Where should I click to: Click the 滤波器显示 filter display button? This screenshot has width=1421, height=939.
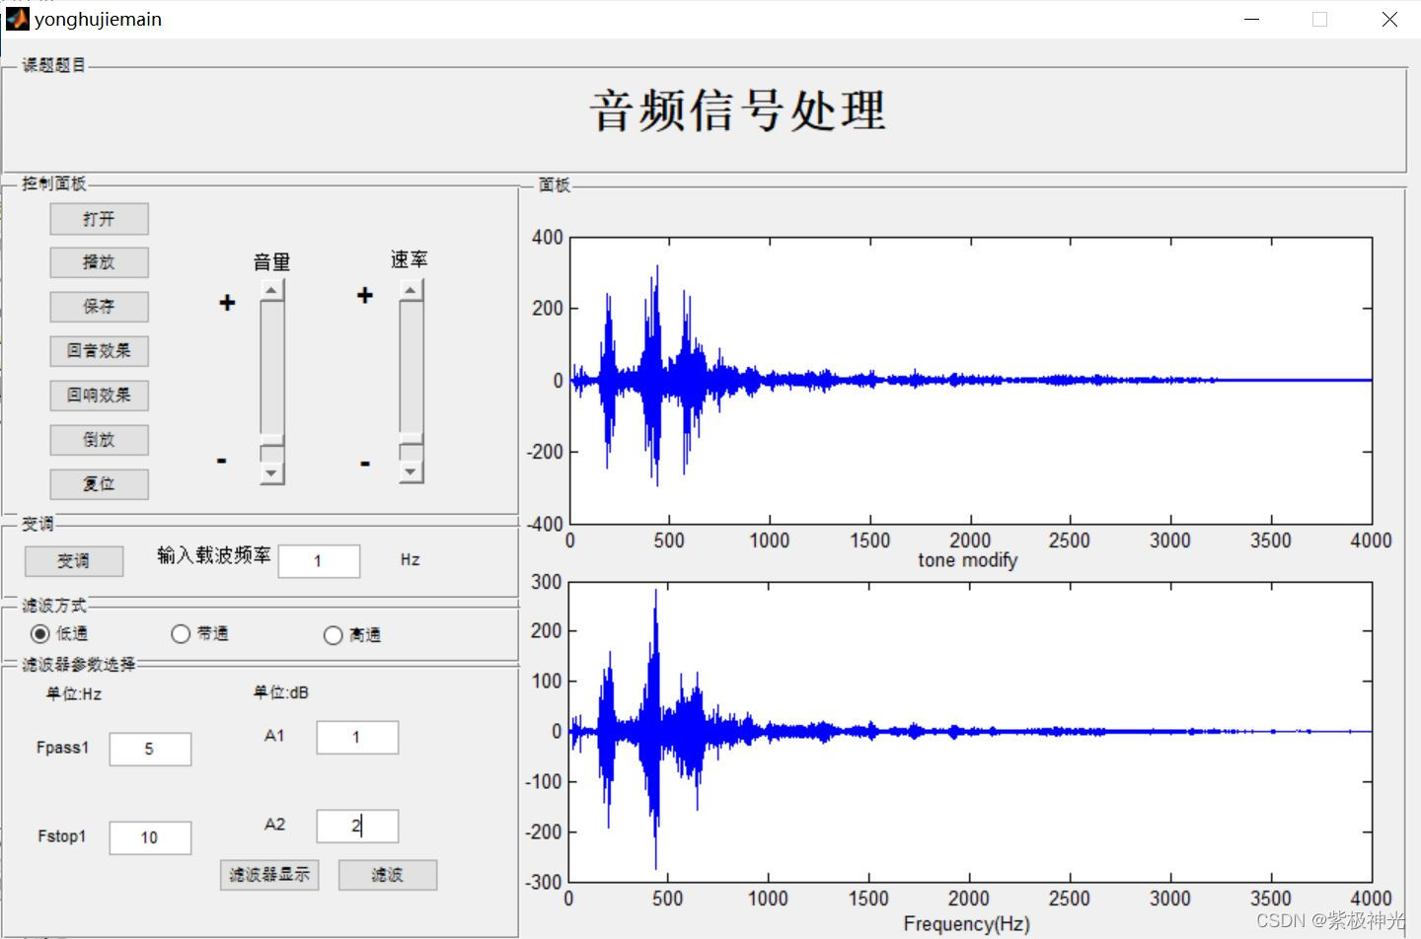pyautogui.click(x=269, y=875)
